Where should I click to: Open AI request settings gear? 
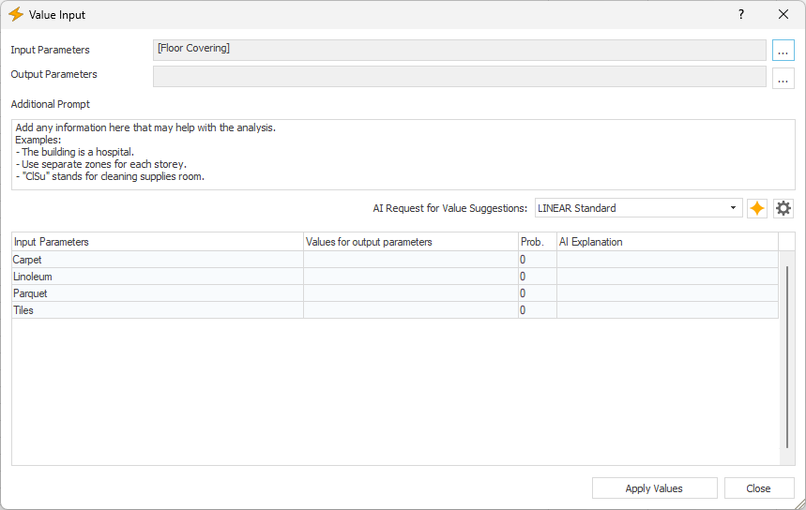pyautogui.click(x=783, y=208)
